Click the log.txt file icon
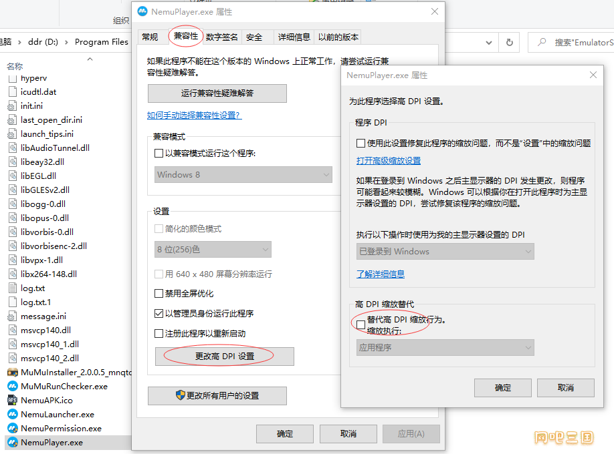 click(x=13, y=288)
